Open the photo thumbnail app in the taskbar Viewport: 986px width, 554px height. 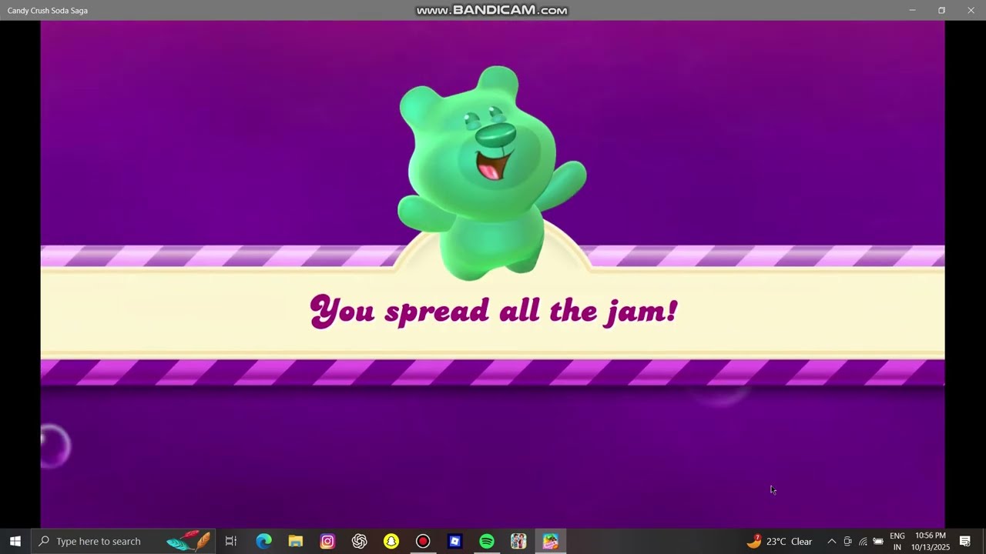click(x=518, y=541)
